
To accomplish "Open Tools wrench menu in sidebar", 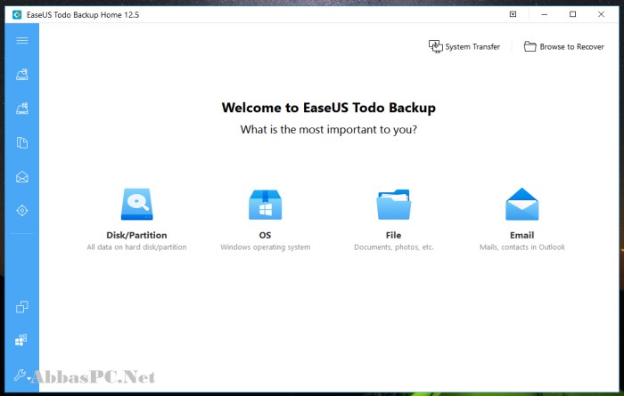I will coord(20,375).
